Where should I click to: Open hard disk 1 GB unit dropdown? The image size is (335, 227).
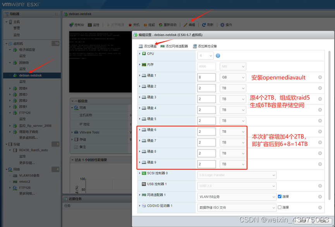233,77
